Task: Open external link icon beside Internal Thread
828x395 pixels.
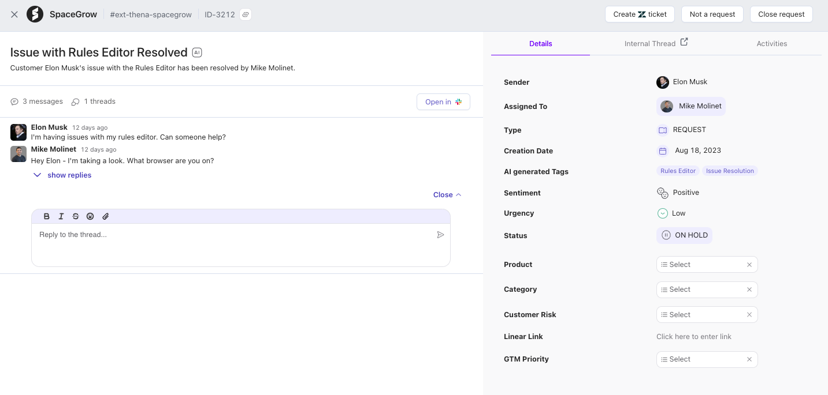Action: coord(684,42)
